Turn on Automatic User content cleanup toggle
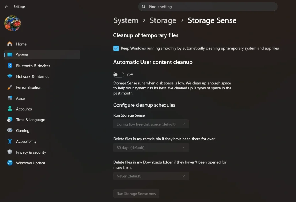Screen dimensions: 296x202 [x=119, y=75]
